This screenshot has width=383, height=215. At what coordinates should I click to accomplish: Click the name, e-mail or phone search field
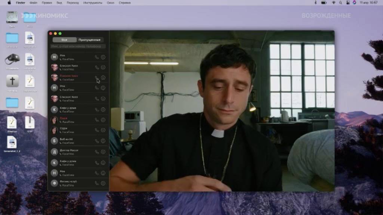pos(78,46)
